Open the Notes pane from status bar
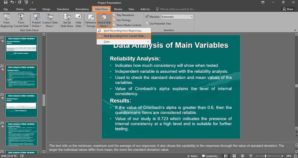298x158 pixels. tap(192, 156)
